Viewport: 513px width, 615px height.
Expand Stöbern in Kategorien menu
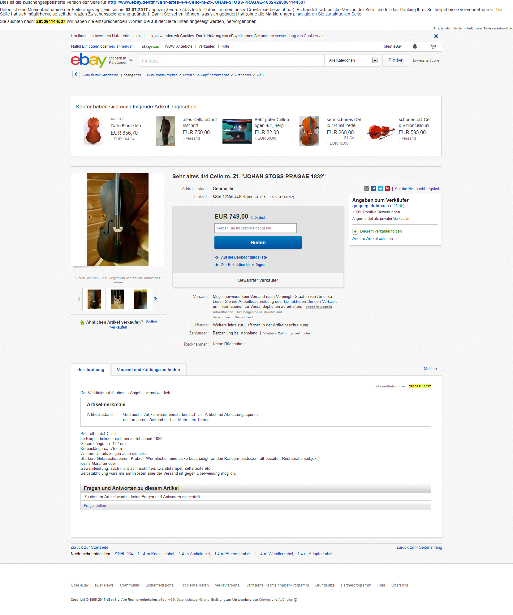(121, 60)
